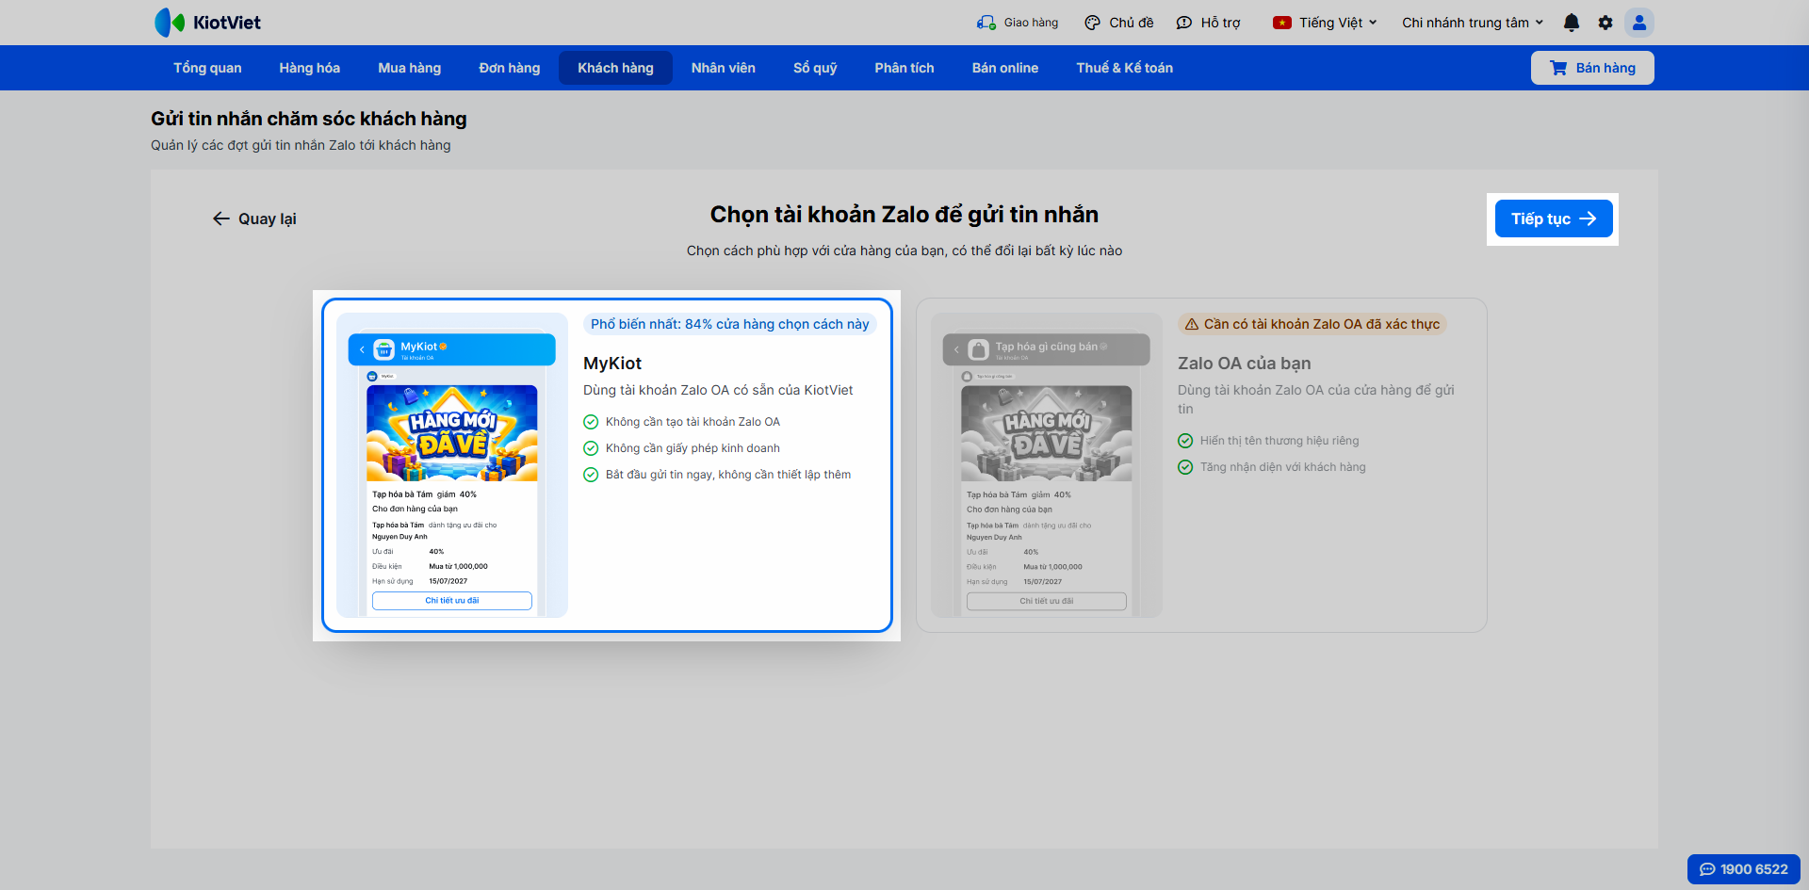The width and height of the screenshot is (1809, 890).
Task: Open the settings gear icon
Action: pos(1605,23)
